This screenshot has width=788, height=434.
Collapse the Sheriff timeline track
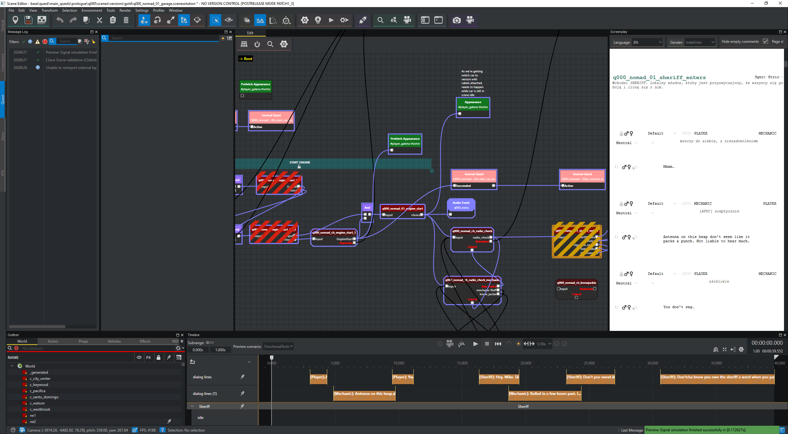(192, 406)
